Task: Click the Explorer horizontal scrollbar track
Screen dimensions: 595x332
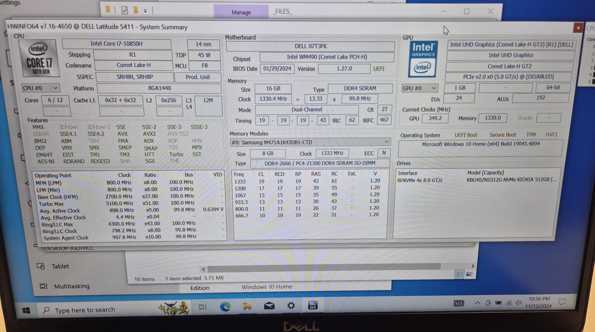Action: [x=324, y=267]
